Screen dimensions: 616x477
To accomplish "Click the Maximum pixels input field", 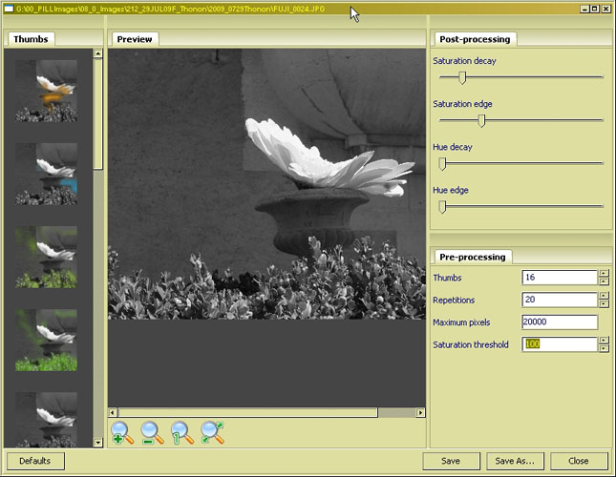I will tap(559, 322).
